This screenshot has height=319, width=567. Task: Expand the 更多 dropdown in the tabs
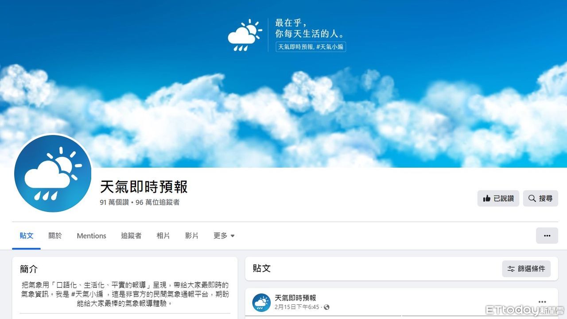224,236
